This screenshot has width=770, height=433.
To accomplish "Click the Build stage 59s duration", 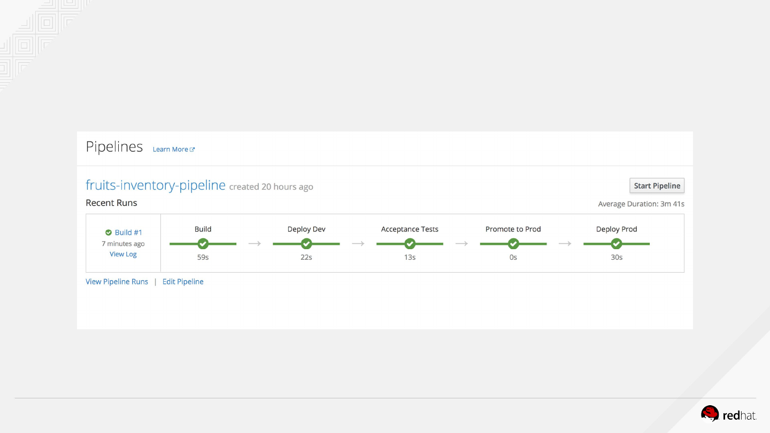I will click(203, 257).
